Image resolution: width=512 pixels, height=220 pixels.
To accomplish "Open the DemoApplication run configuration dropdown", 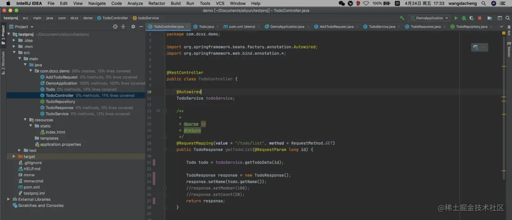I will click(429, 18).
